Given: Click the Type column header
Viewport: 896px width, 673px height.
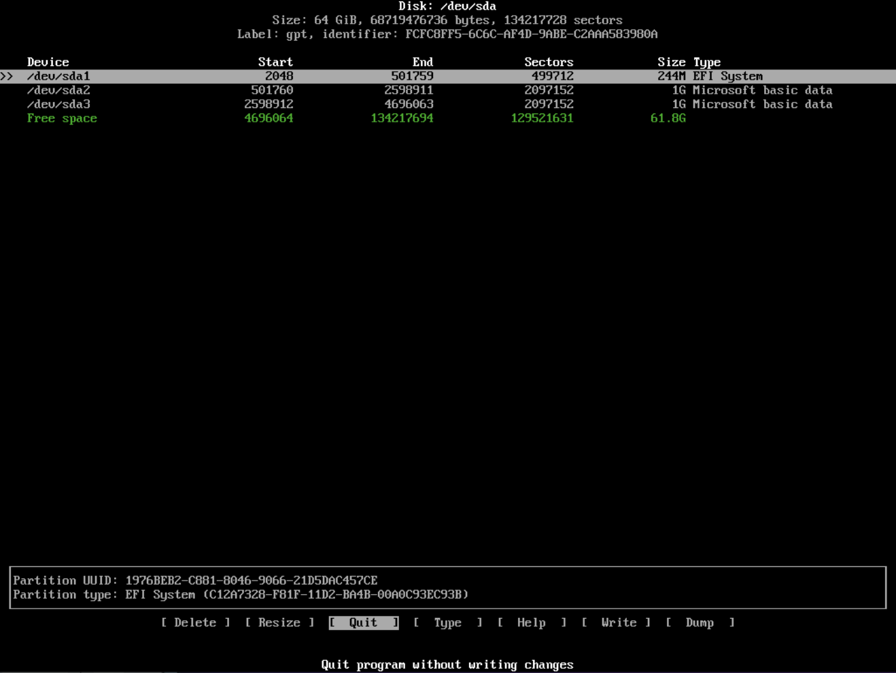Looking at the screenshot, I should click(x=707, y=62).
